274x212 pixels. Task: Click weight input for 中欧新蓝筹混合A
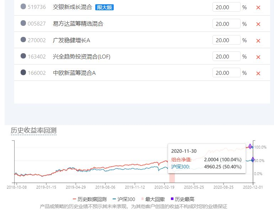coord(226,73)
